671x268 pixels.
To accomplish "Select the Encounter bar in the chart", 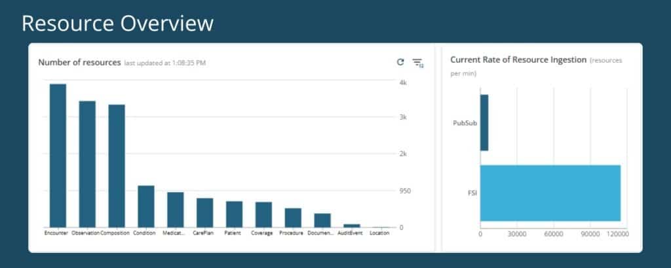I will click(x=58, y=156).
